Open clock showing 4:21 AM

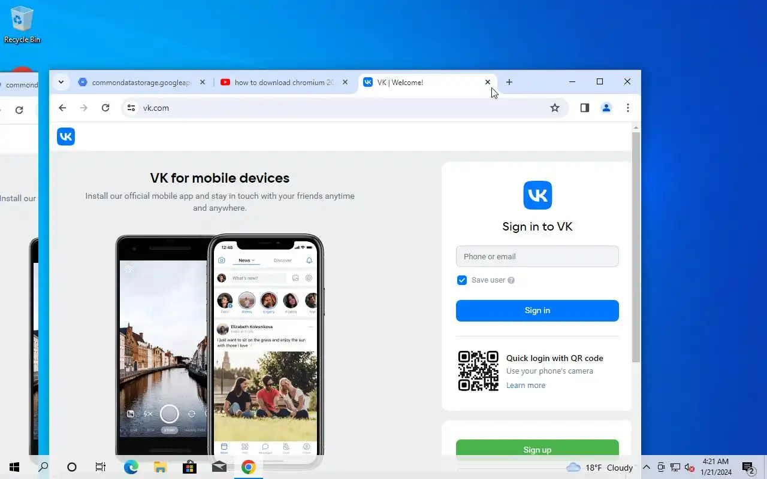(716, 467)
